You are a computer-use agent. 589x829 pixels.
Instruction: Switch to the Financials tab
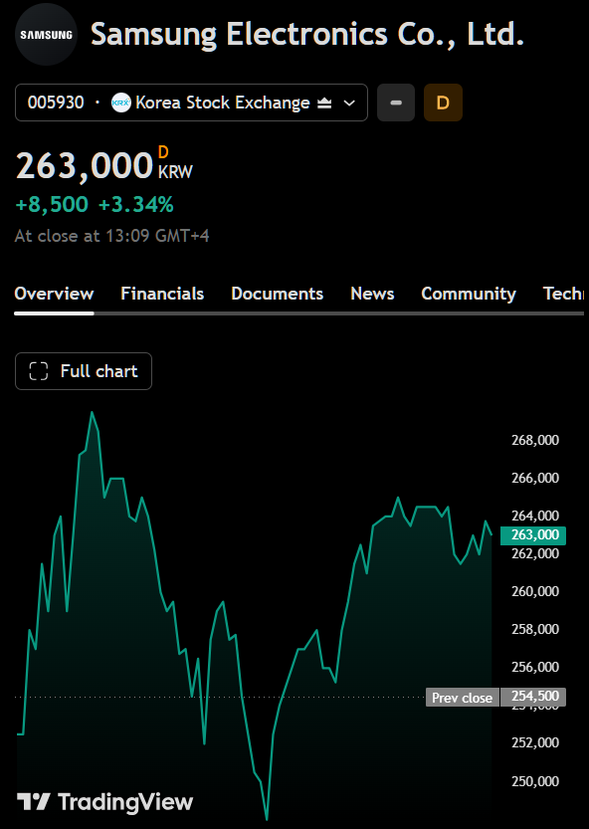click(x=162, y=294)
